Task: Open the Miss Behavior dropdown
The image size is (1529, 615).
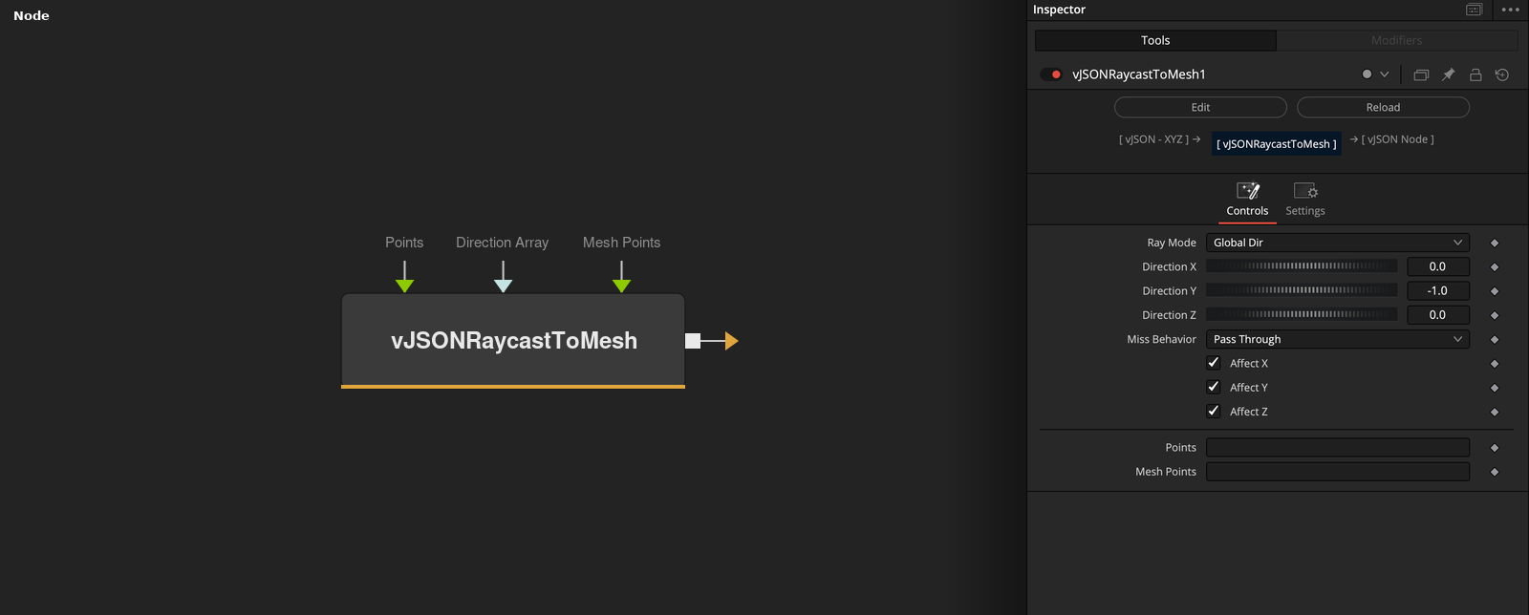Action: pos(1338,339)
